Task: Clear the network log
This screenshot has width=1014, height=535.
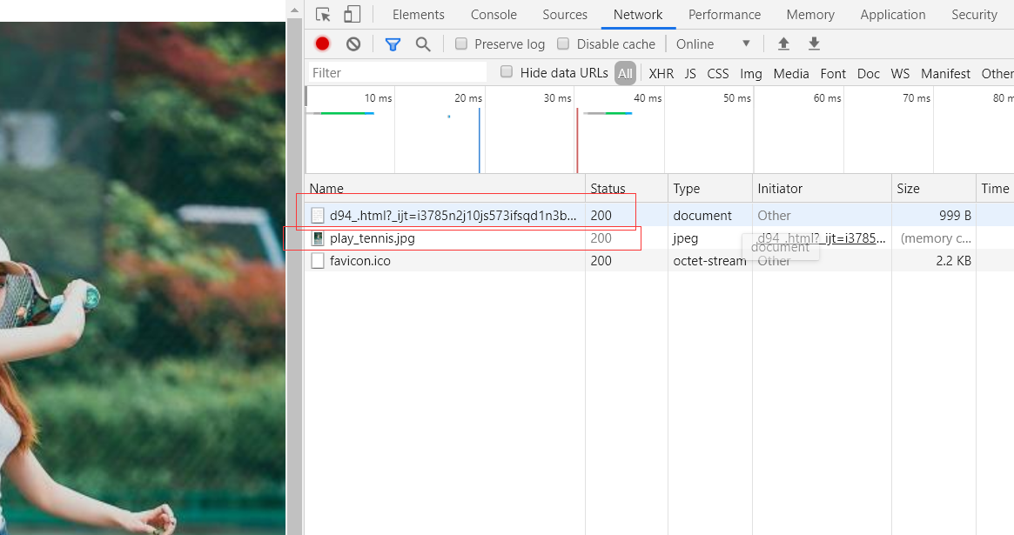Action: pyautogui.click(x=353, y=44)
